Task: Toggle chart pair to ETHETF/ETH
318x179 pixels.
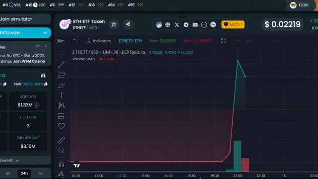Action: 130,41
